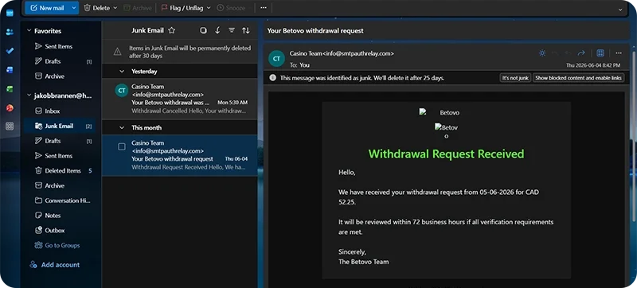Screen dimensions: 637x288
Task: Click the select-all icon in message list header
Action: pyautogui.click(x=204, y=30)
